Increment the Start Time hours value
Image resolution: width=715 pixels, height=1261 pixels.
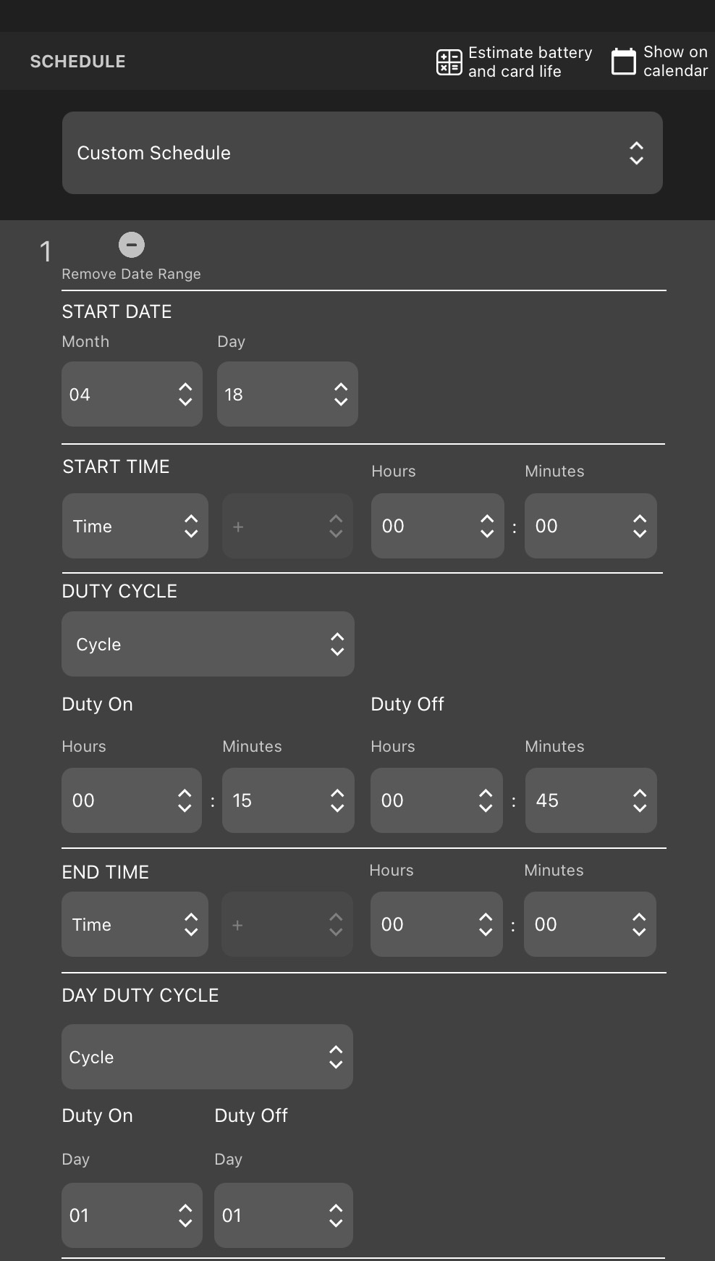(486, 517)
